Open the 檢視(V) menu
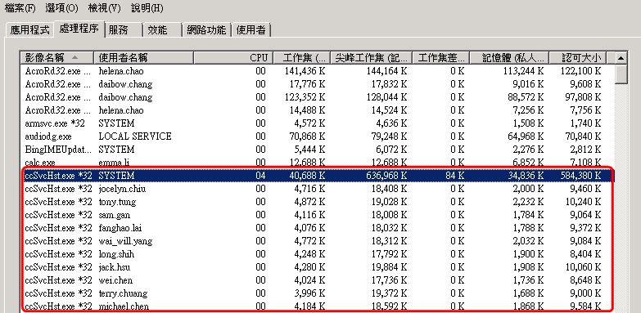The height and width of the screenshot is (313, 641). click(x=104, y=7)
